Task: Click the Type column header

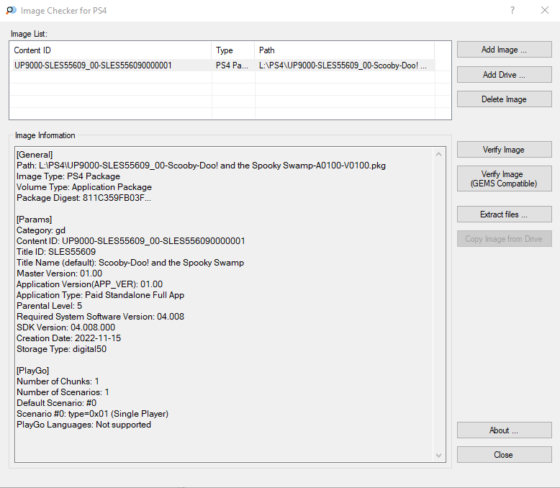Action: coord(233,50)
